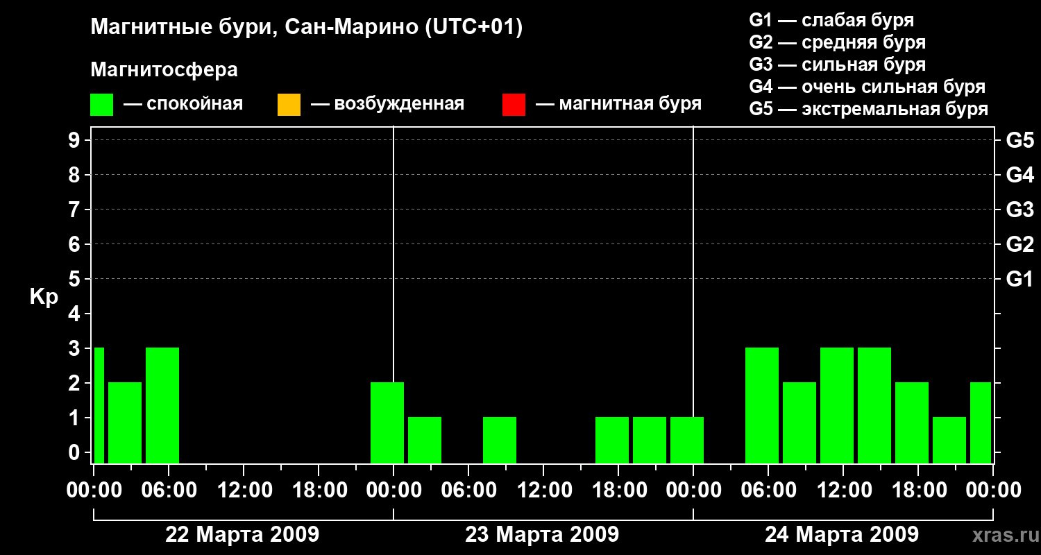
Task: Click the right-axis 'G4' storm level label
Action: click(x=1019, y=176)
